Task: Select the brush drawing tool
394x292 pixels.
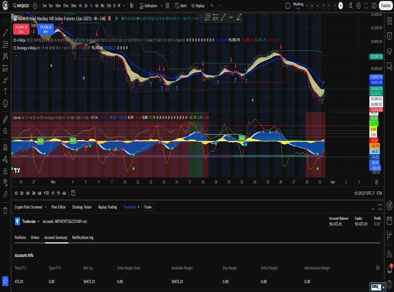Action: pos(5,80)
